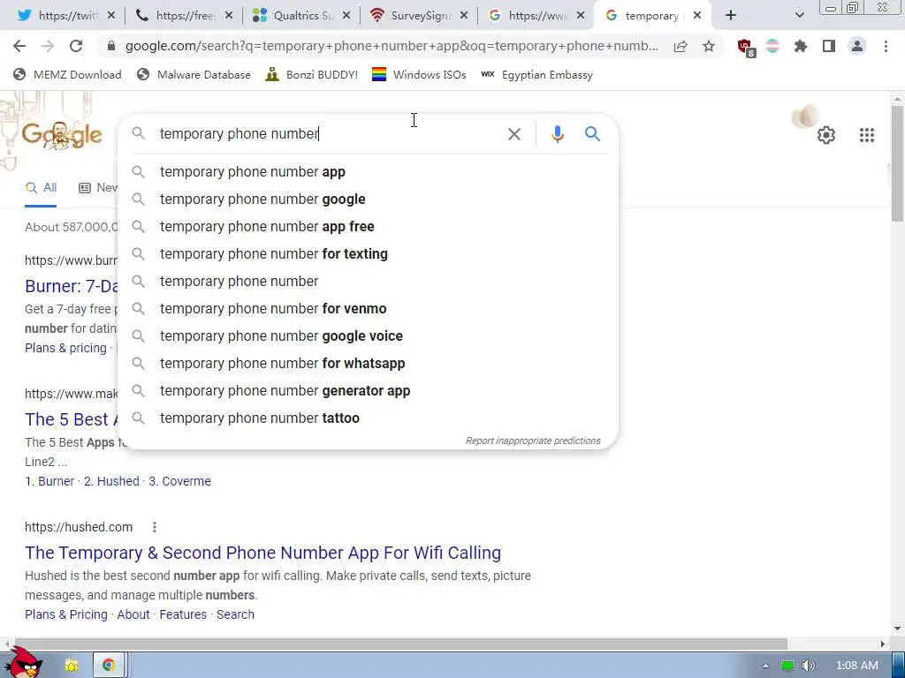Open the Bonzi BUDDY! bookmark
This screenshot has height=678, width=905.
coord(312,74)
